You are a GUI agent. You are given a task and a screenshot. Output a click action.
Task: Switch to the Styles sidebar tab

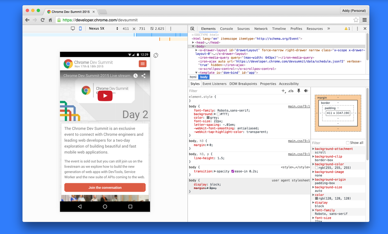click(x=195, y=84)
